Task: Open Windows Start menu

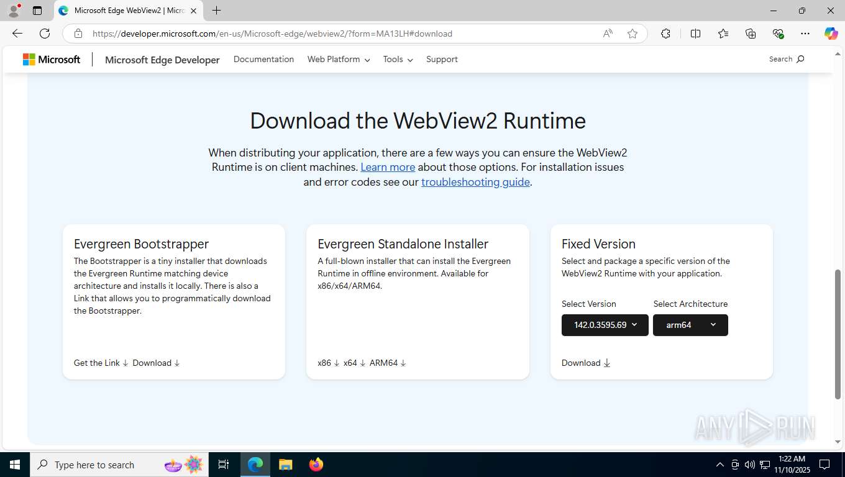Action: point(14,465)
